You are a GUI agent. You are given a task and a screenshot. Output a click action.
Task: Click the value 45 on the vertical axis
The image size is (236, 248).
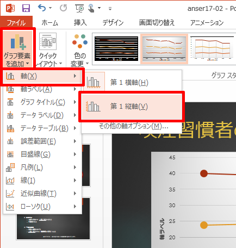click(x=172, y=157)
